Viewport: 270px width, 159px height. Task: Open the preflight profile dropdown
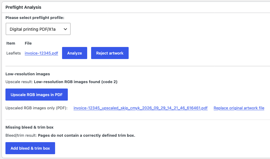tap(38, 29)
